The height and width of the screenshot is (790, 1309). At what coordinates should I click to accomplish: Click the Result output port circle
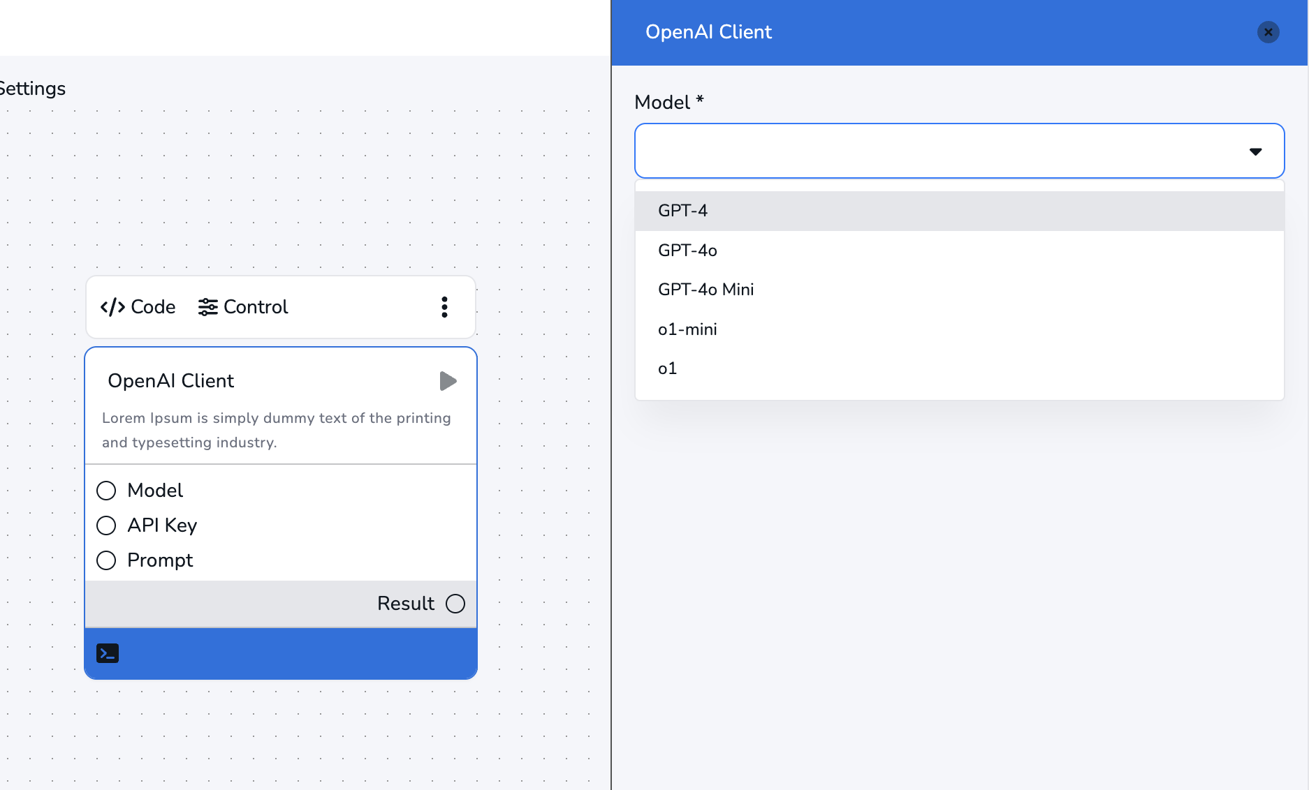[x=455, y=604]
